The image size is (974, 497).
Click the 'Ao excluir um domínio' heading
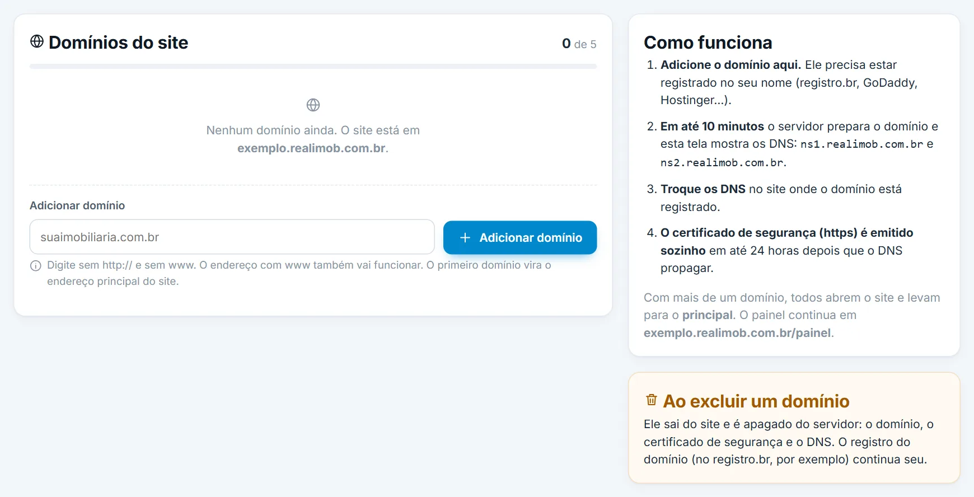pos(756,401)
